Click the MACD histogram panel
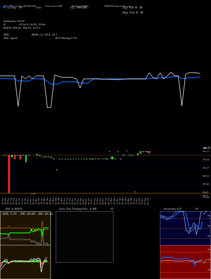Viewport: 211px width, 279px height. (25, 262)
